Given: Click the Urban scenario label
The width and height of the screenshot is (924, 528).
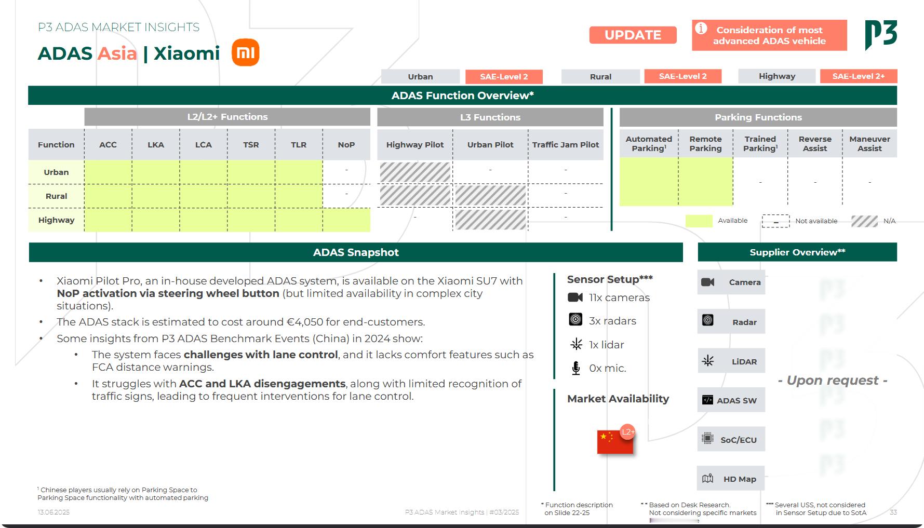Looking at the screenshot, I should tap(420, 76).
